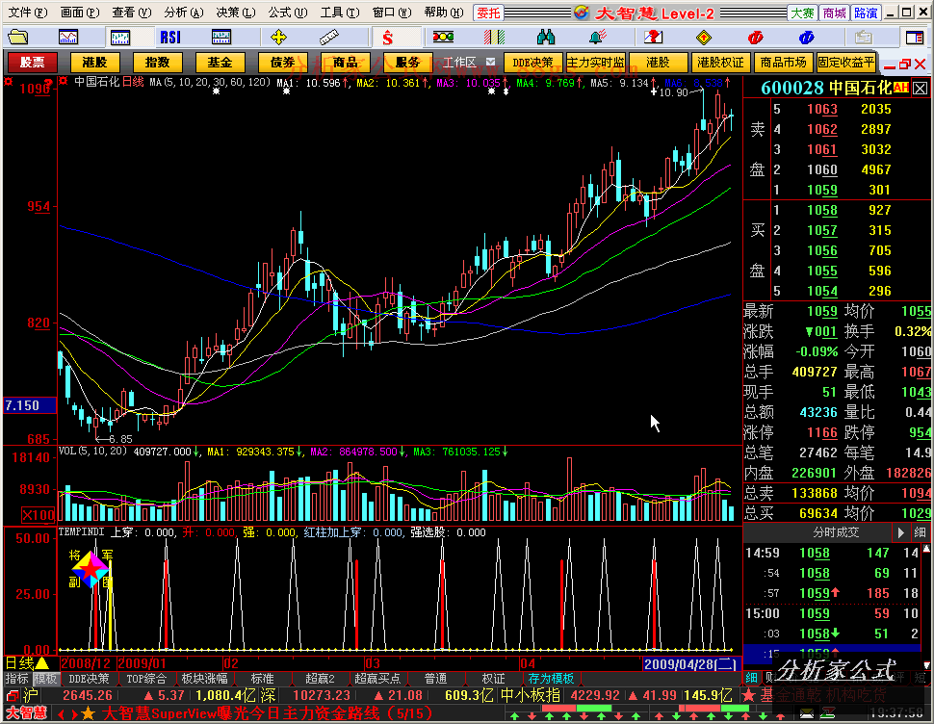This screenshot has width=934, height=724.
Task: Close the 600028 quote panel X icon
Action: point(921,89)
